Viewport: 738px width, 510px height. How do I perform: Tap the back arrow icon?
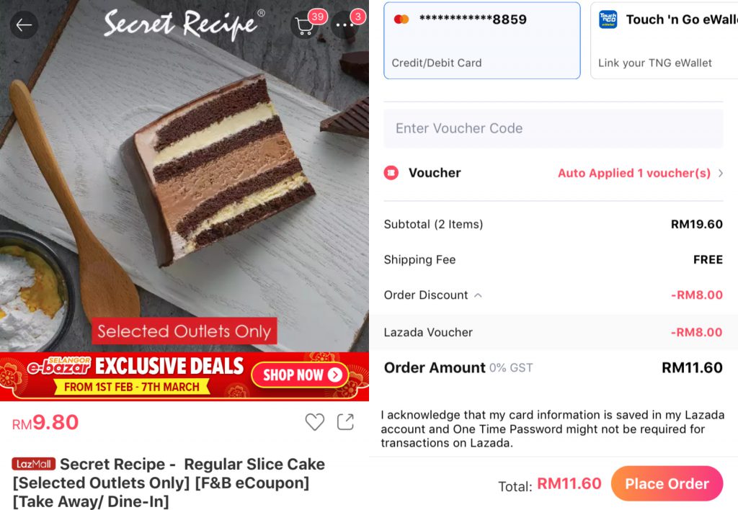[x=24, y=25]
